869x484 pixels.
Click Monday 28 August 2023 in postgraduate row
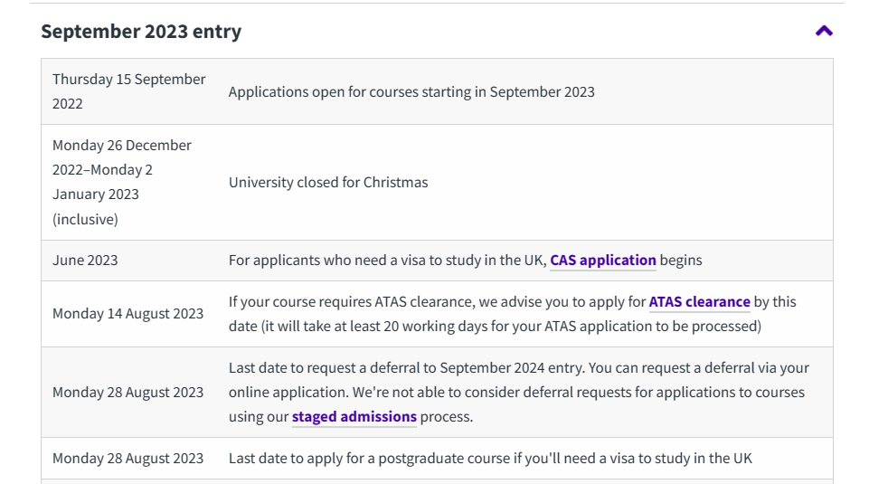(128, 459)
